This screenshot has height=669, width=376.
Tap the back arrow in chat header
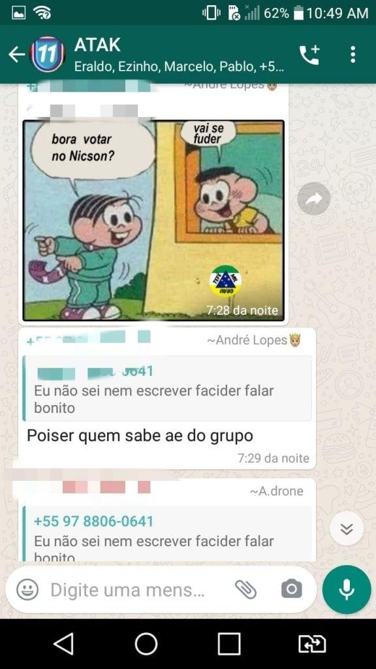16,54
